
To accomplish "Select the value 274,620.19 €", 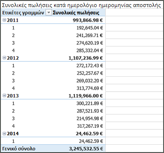I will point(90,43).
